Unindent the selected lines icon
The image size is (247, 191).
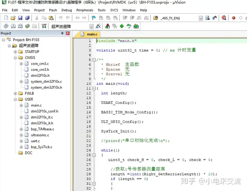pyautogui.click(x=132, y=18)
